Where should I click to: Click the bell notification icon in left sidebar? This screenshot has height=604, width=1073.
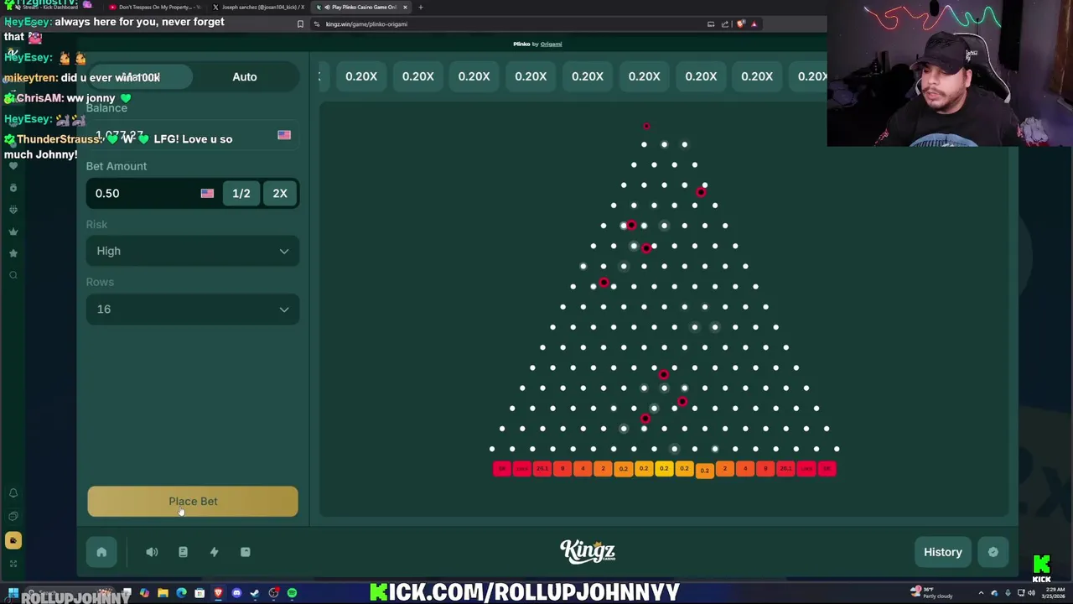coord(13,493)
